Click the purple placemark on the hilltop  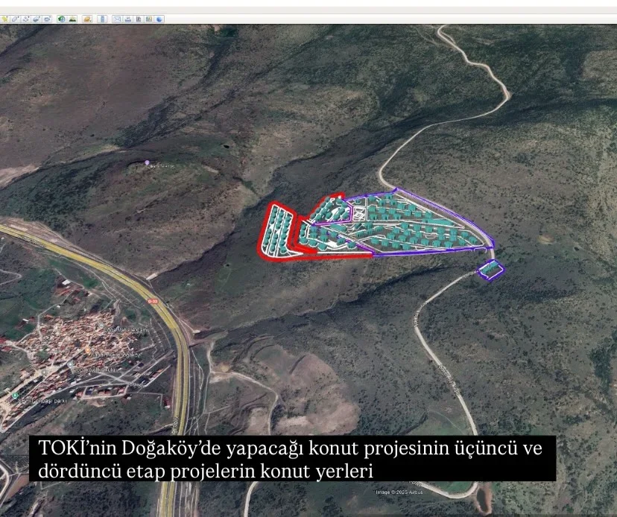pyautogui.click(x=147, y=162)
